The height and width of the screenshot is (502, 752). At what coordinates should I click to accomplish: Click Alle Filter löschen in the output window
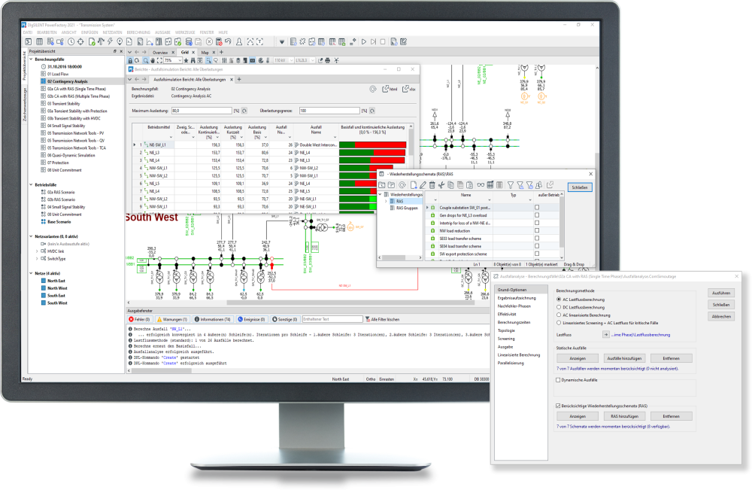382,319
